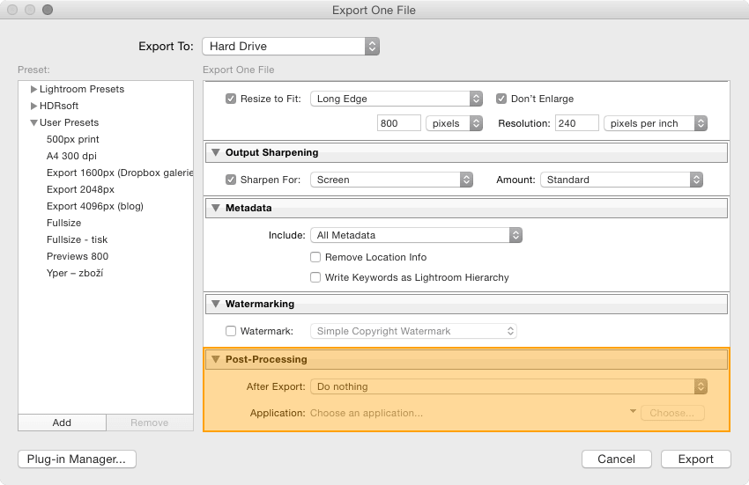Collapse the Post-Processing section triangle
Viewport: 749px width, 485px height.
pyautogui.click(x=215, y=359)
